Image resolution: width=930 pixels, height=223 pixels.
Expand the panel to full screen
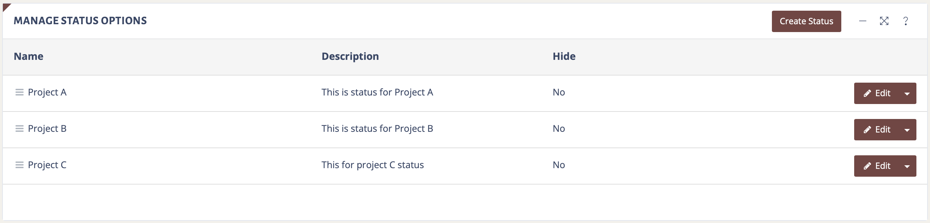click(884, 21)
